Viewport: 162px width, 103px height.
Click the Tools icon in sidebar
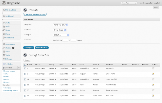click(x=4, y=55)
